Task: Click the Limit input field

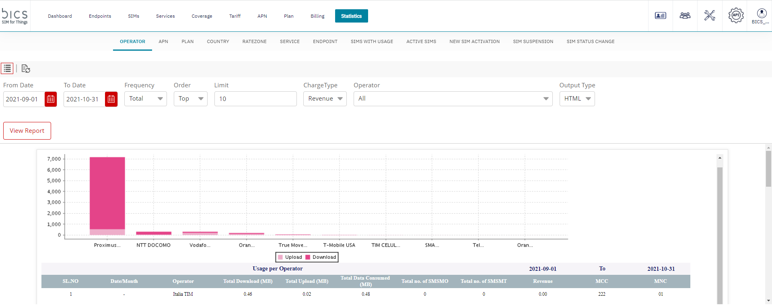Action: pos(255,99)
